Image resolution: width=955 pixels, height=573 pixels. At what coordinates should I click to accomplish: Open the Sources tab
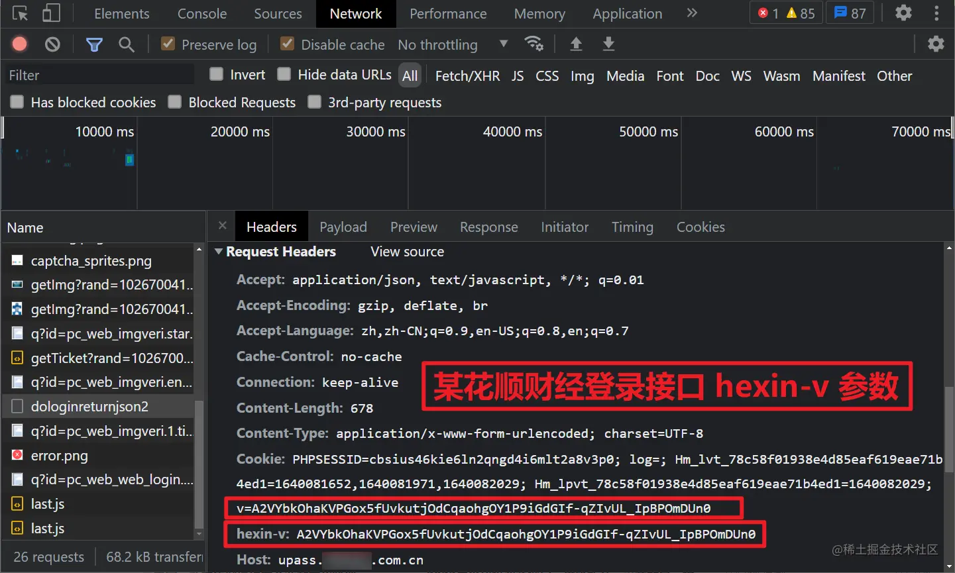278,13
